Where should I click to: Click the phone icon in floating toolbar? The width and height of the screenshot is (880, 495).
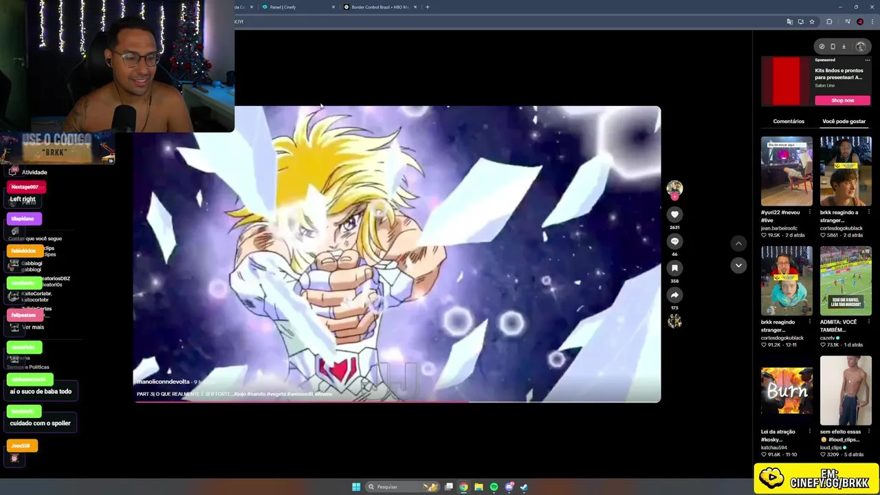point(833,47)
